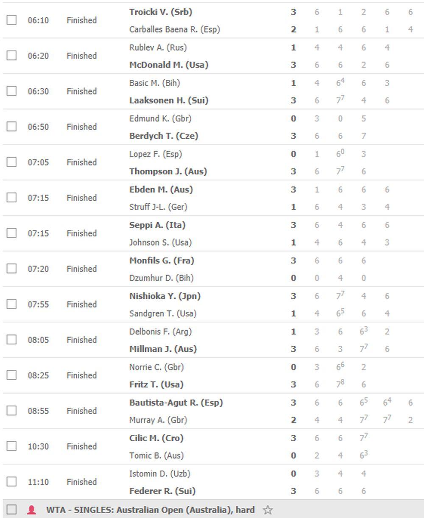Click the pink WTA player icon

(x=31, y=510)
